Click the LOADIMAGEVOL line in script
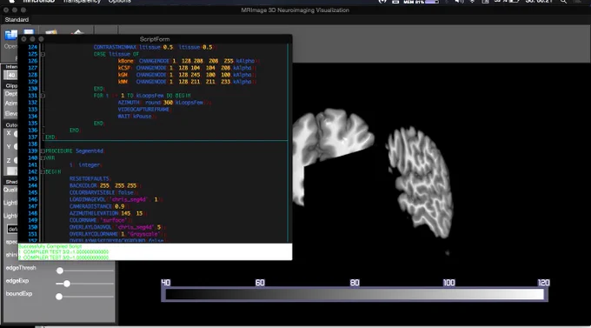 [x=116, y=199]
